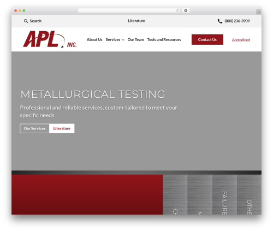Expand the Services dropdown chevron
Image resolution: width=273 pixels, height=231 pixels.
point(123,40)
